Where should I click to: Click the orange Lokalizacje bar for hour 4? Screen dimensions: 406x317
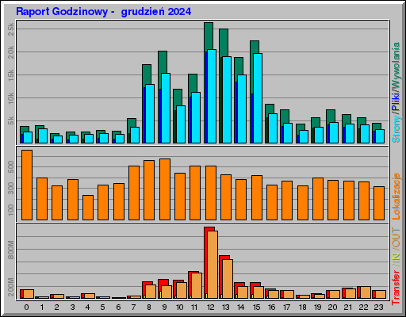[x=88, y=208]
